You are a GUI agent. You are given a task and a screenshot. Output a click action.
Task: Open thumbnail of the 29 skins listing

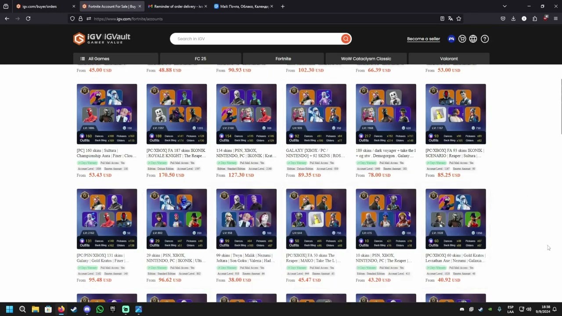[x=177, y=219]
